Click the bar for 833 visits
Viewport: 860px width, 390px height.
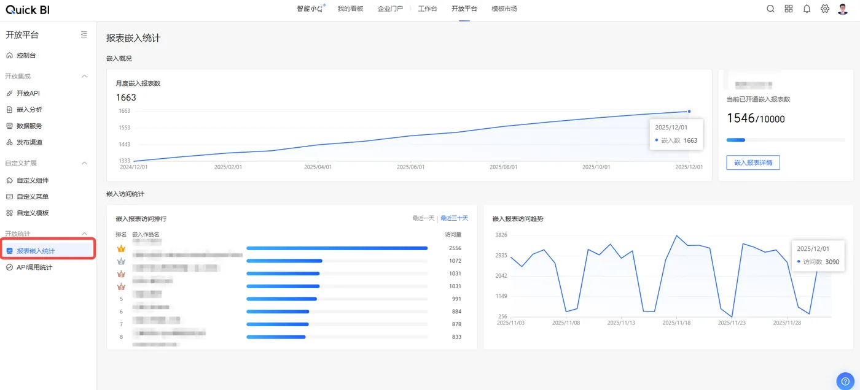[x=276, y=337]
